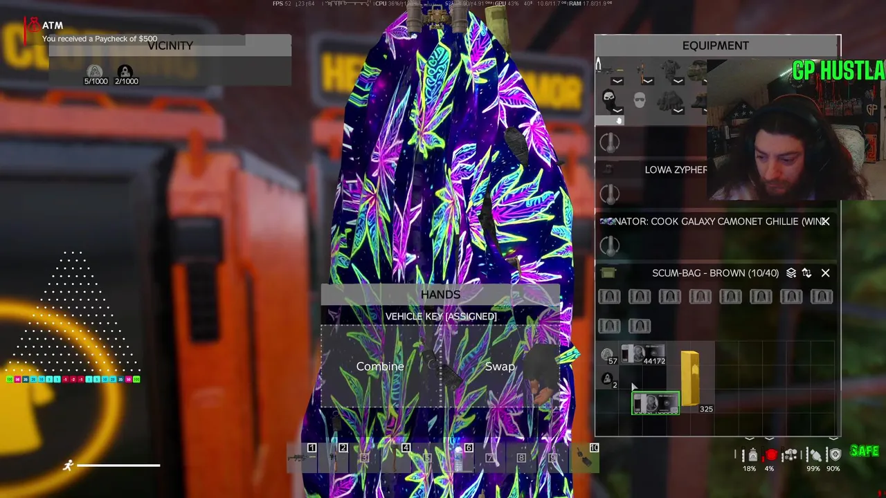Viewport: 886px width, 498px height.
Task: Select the vicinity item showing 2/1000
Action: tap(125, 75)
